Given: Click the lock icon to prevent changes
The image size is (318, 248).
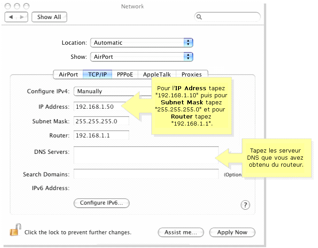Looking at the screenshot, I should pos(16,230).
